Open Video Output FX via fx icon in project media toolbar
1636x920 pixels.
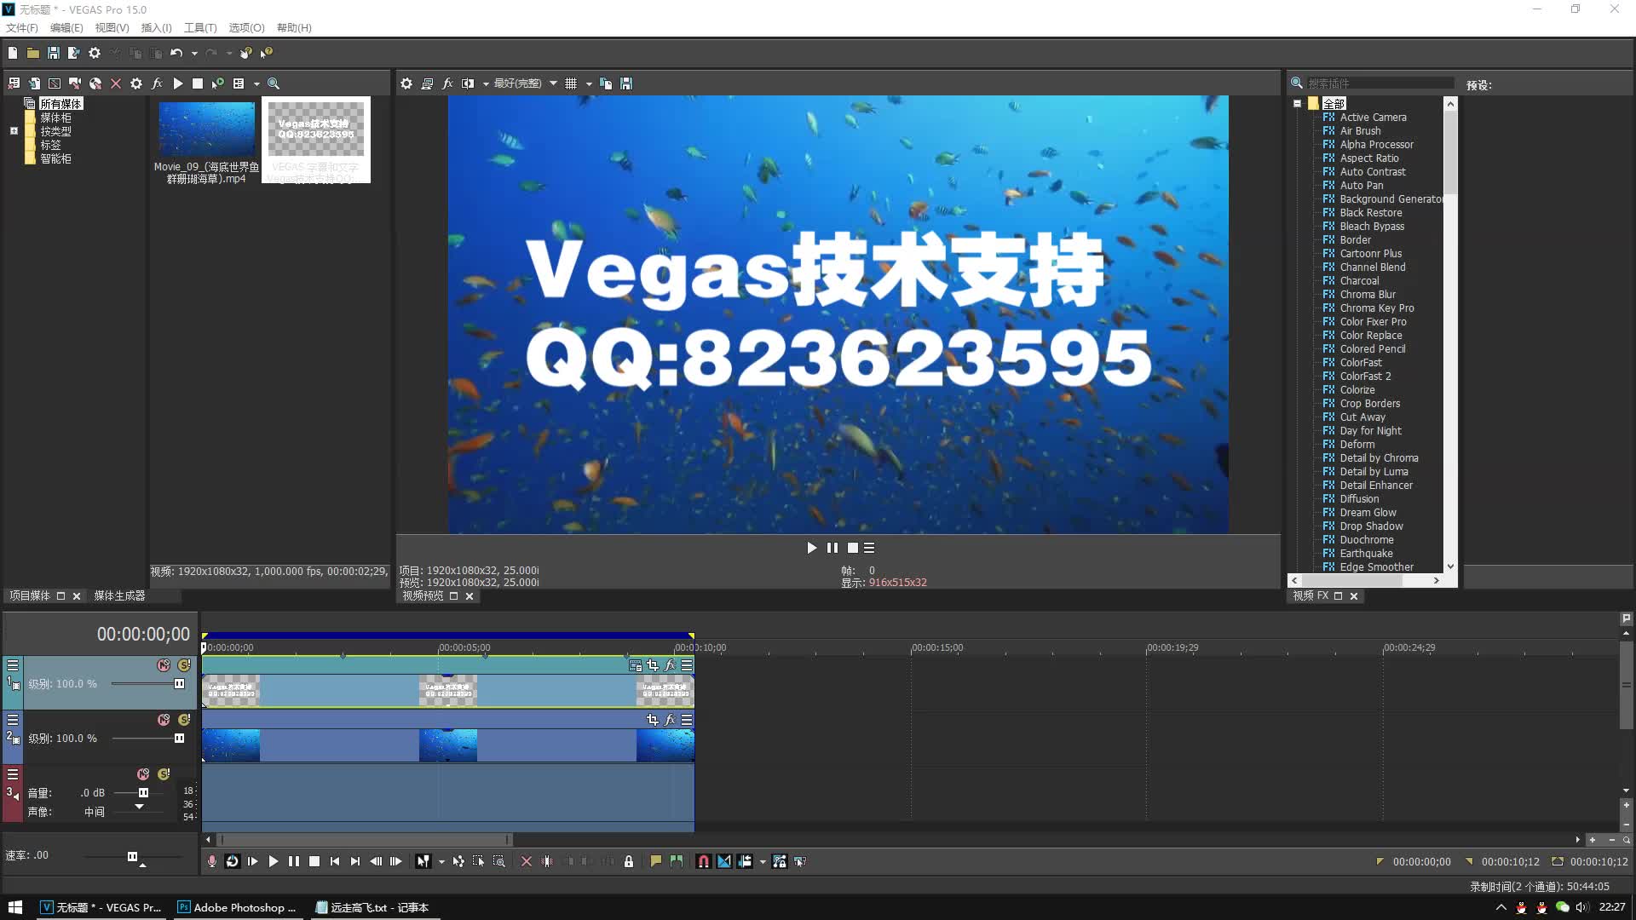tap(157, 83)
